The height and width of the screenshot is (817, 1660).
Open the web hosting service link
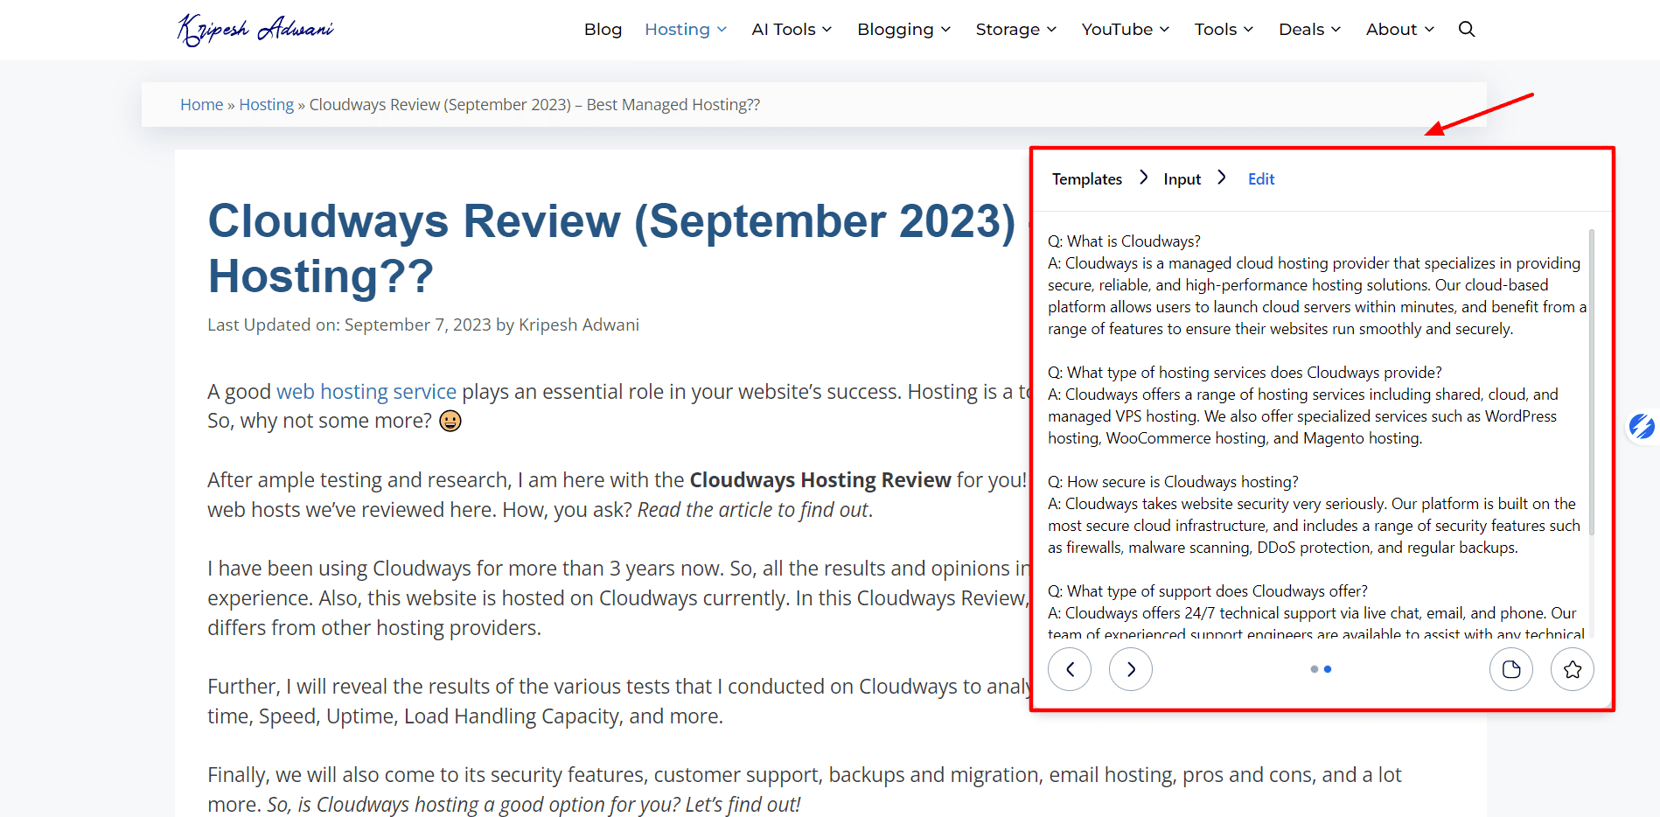click(x=366, y=392)
